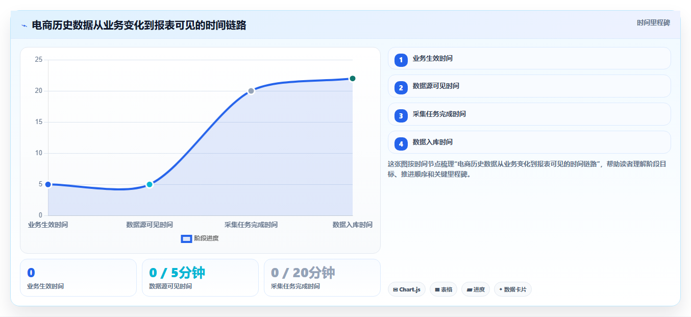Click the x-axis label 数据源可见时间
Screen dimensions: 691x317
150,225
